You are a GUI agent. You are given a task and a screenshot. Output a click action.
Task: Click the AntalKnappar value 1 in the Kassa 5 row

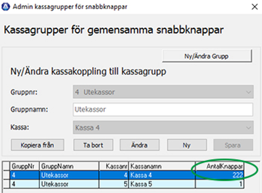coord(219,184)
